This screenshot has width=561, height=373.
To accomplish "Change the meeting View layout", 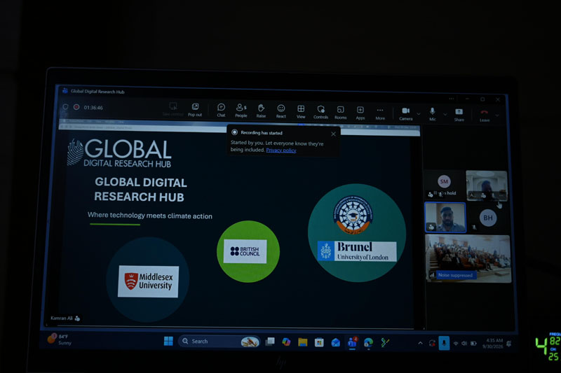I will [301, 112].
